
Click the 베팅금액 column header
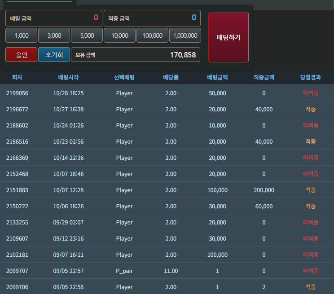click(x=217, y=77)
